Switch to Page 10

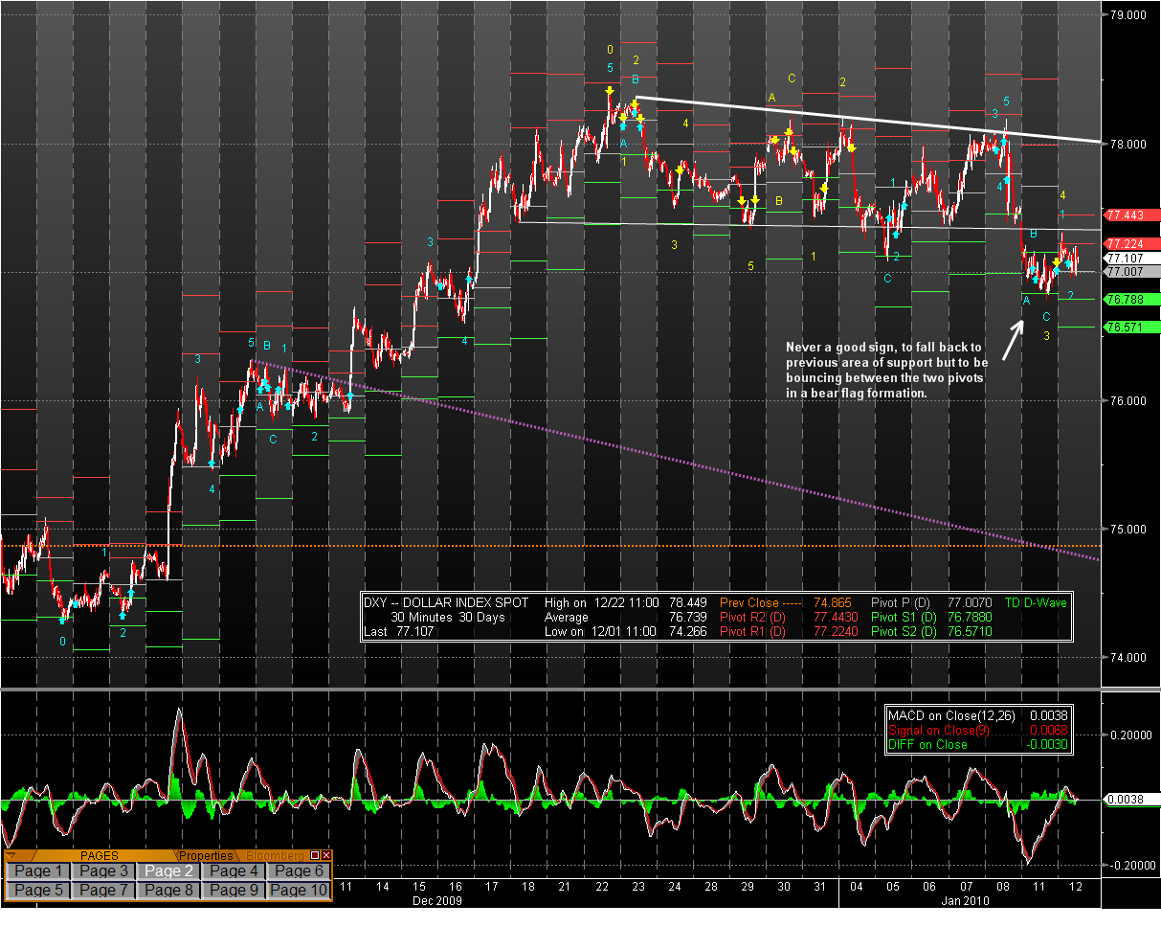299,890
